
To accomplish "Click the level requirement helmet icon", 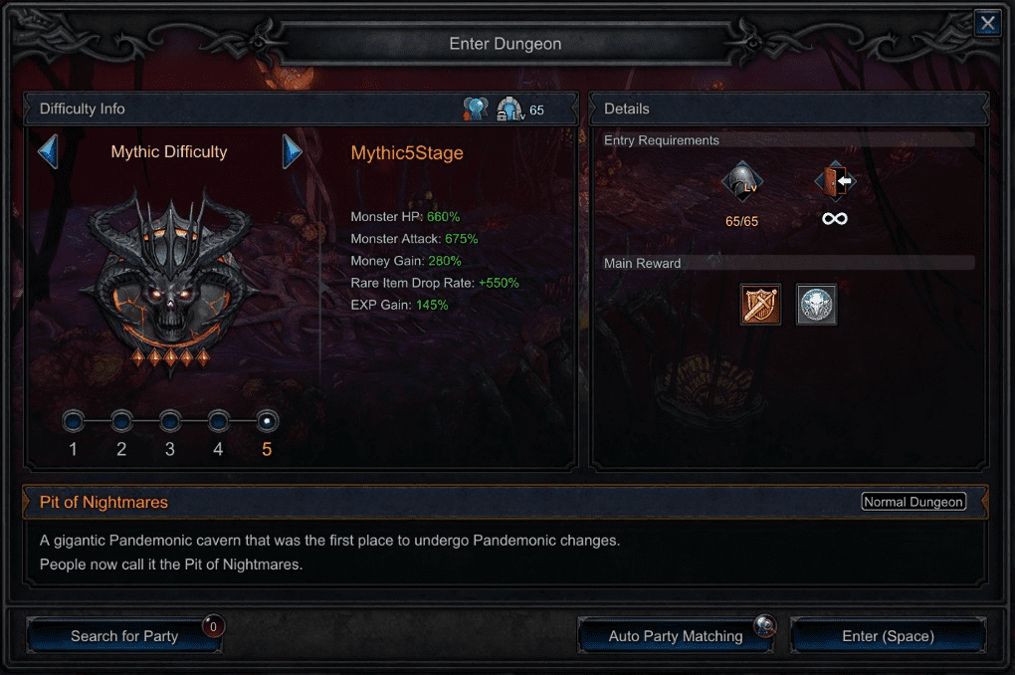I will [741, 181].
